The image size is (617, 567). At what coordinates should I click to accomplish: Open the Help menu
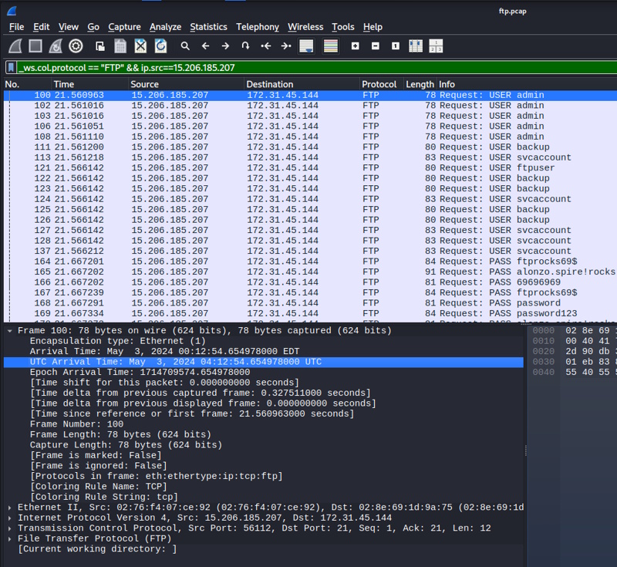(x=373, y=27)
